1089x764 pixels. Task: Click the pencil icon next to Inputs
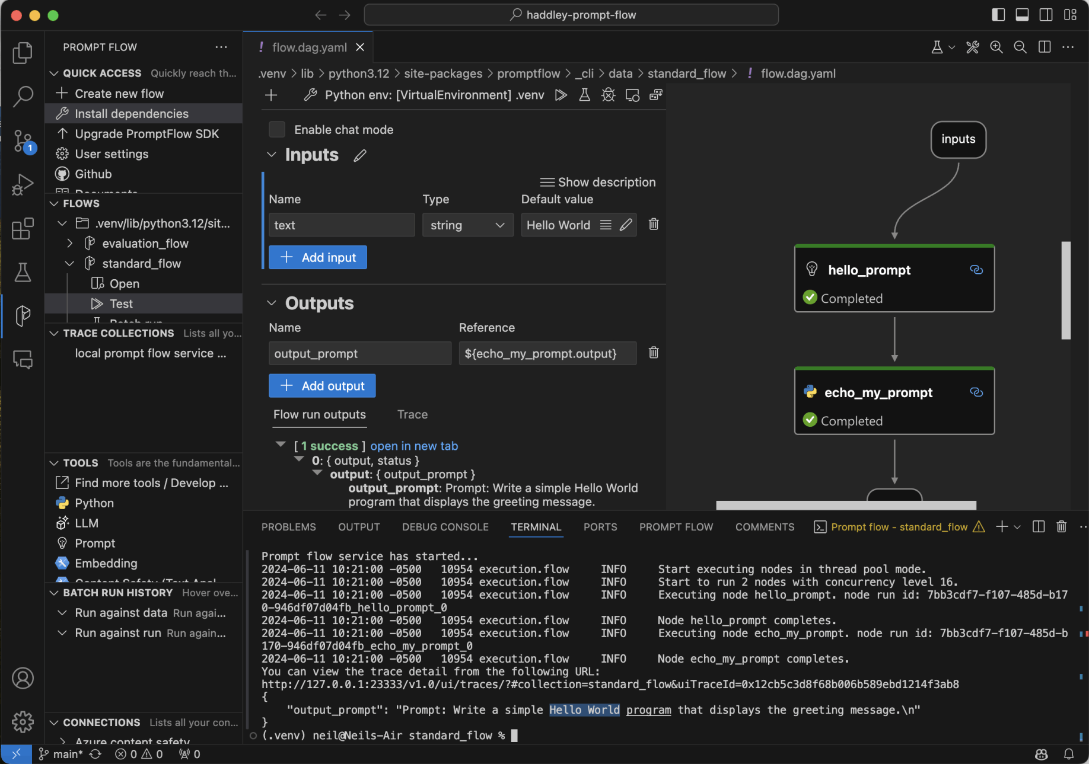point(359,156)
